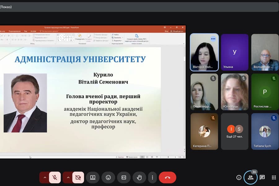279x186 pixels.
Task: Open the emoji reactions button
Action: click(x=108, y=177)
